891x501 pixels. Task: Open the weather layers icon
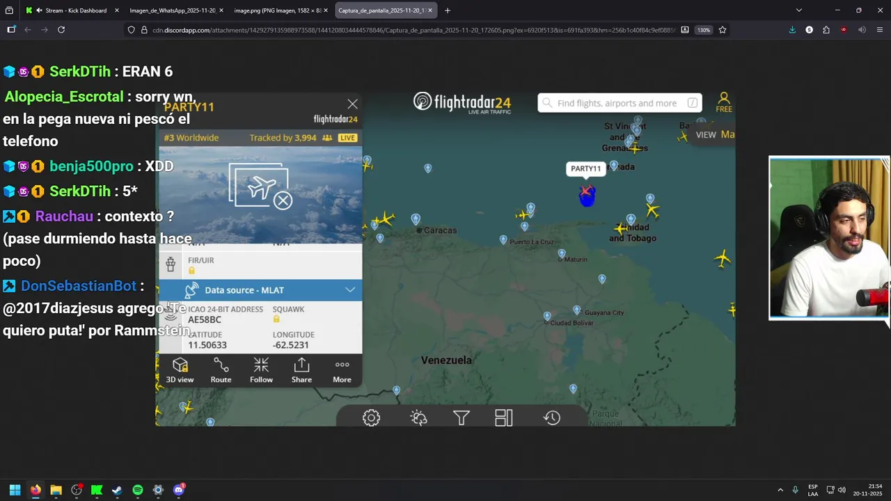(x=418, y=417)
